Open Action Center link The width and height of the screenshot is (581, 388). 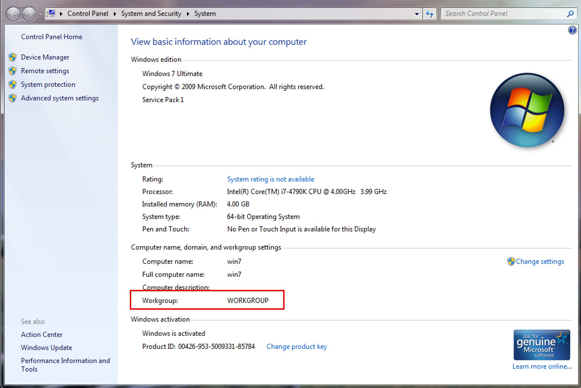tap(42, 335)
